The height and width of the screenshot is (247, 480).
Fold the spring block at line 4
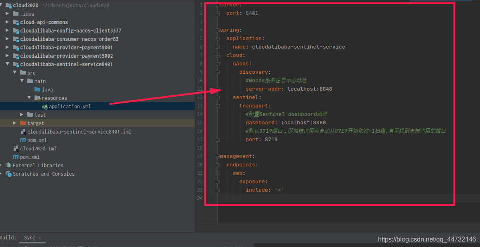[x=218, y=30]
